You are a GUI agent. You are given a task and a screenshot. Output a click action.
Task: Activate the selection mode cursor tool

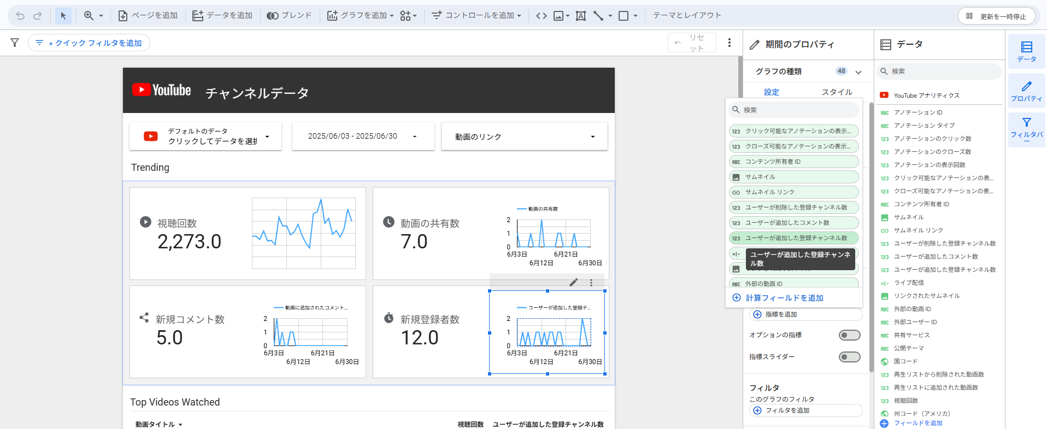pyautogui.click(x=63, y=16)
